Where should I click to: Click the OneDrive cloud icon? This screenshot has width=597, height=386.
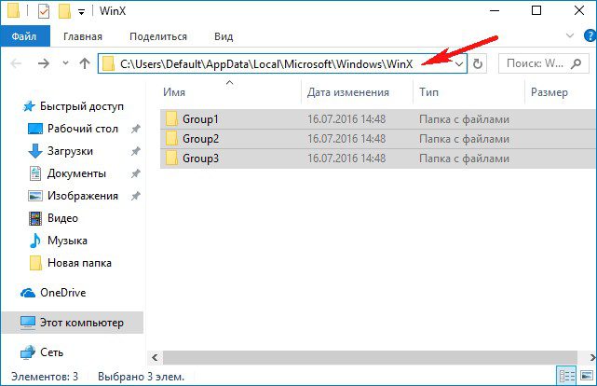pyautogui.click(x=28, y=293)
